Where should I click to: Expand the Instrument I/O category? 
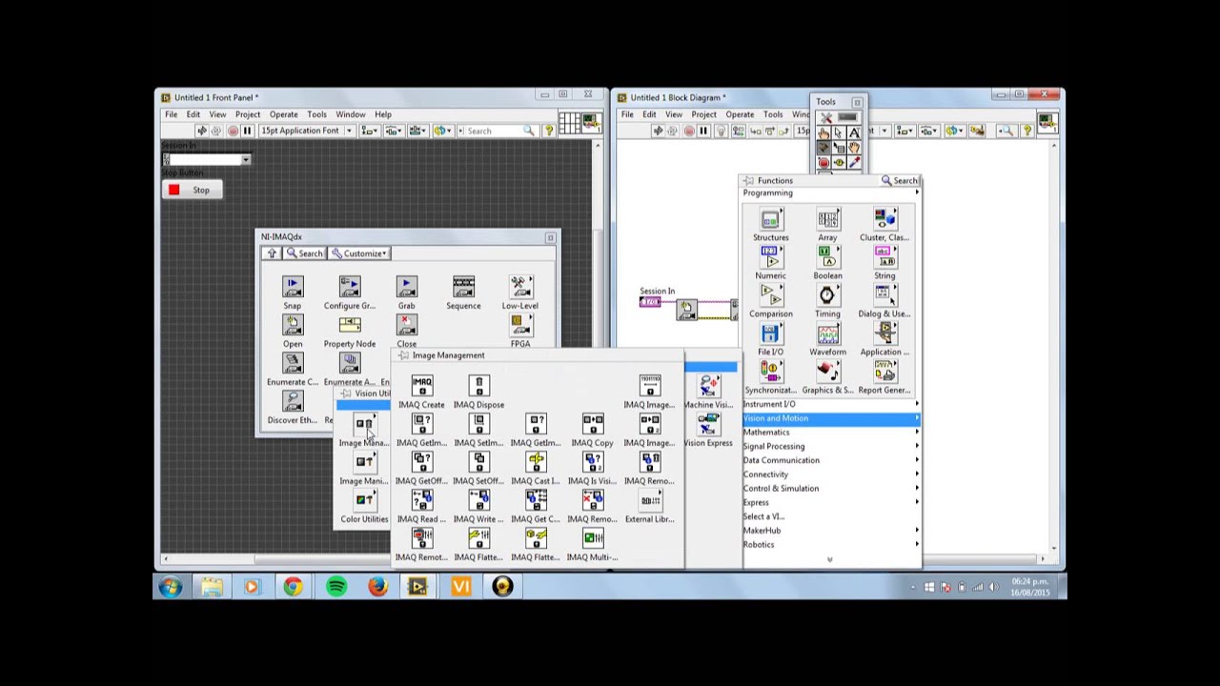[x=830, y=404]
